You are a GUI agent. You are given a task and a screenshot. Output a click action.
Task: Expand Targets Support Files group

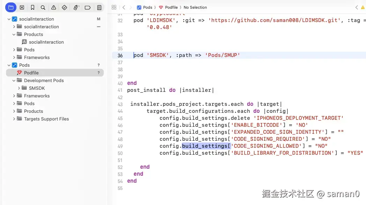point(14,119)
